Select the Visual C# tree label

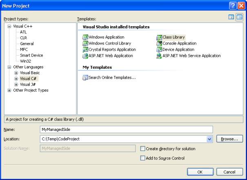point(29,79)
